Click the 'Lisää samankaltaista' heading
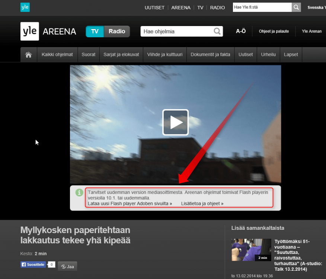The image size is (326, 279). 258,228
